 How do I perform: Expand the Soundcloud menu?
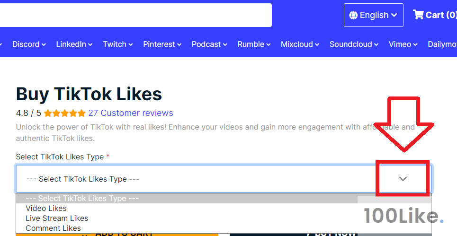354,44
